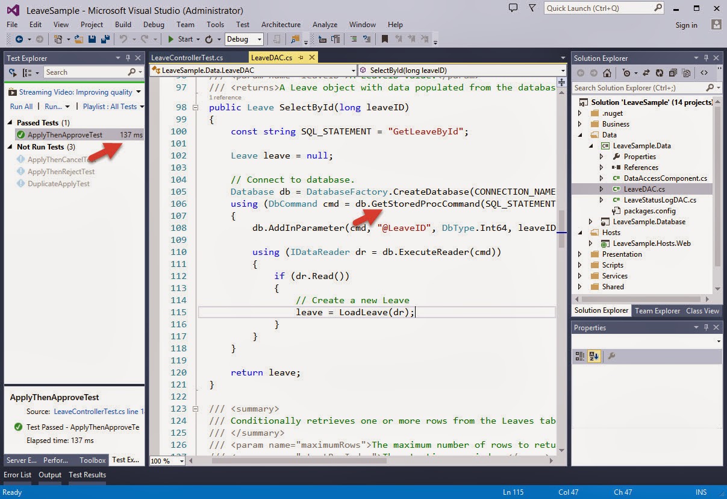Toggle Alphabetical sort in Properties panel
727x499 pixels.
tap(594, 356)
